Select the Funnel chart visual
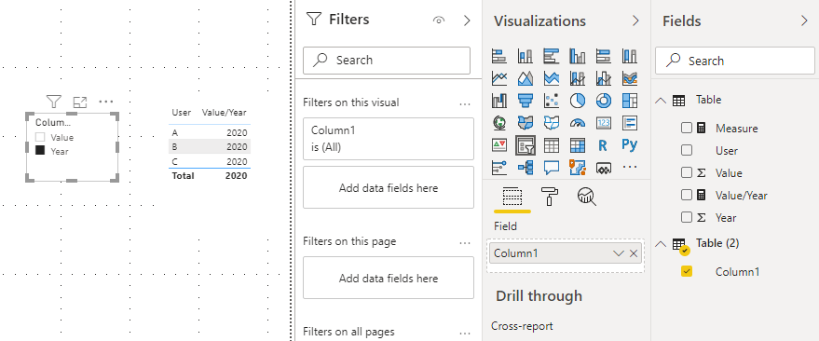The image size is (819, 341). 526,101
